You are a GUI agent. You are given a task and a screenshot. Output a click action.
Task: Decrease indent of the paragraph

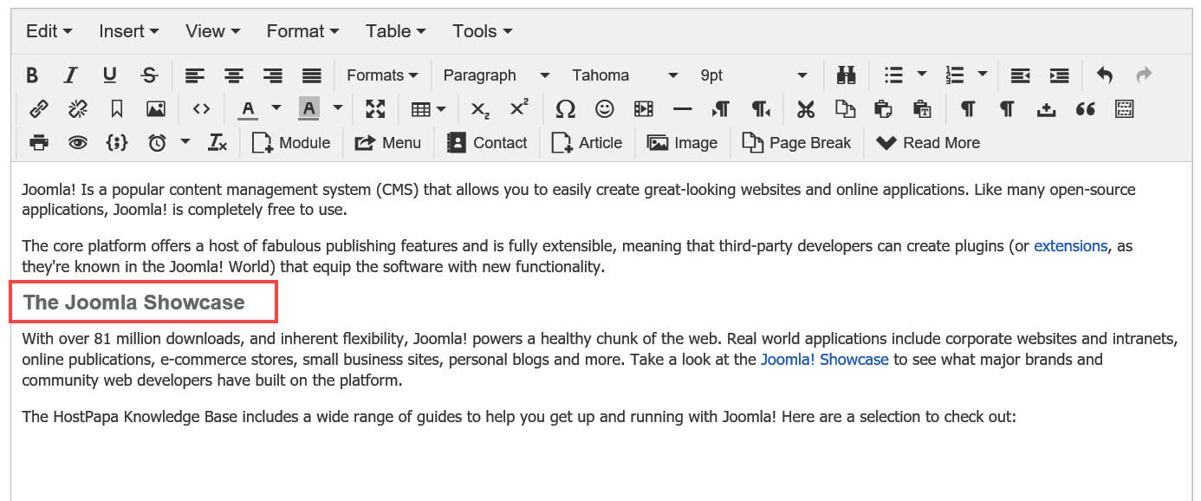click(1020, 75)
